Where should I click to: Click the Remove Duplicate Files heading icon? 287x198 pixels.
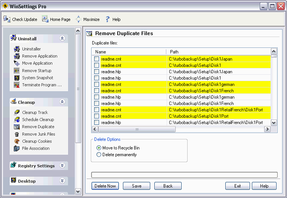(89, 34)
